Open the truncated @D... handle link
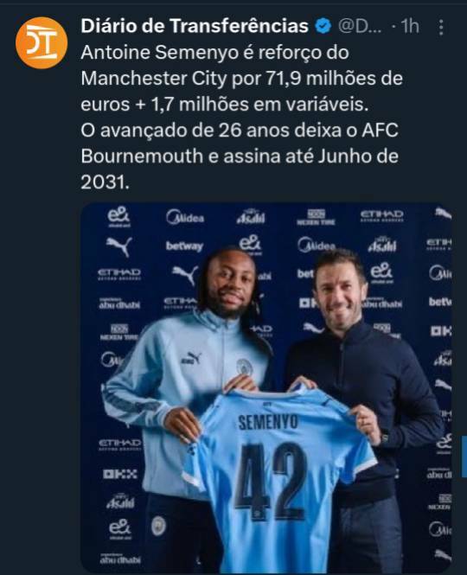This screenshot has height=575, width=467. (x=360, y=27)
